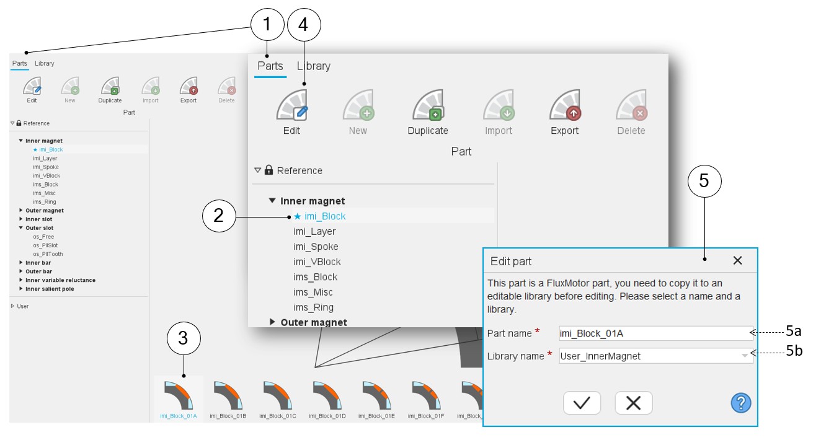Select imi_VBlock in zoomed tree
This screenshot has height=440, width=821.
tap(317, 262)
